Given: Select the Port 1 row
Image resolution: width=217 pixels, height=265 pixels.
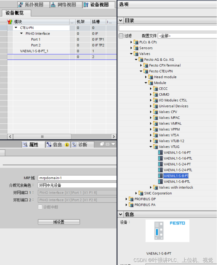Looking at the screenshot, I should click(62, 40).
